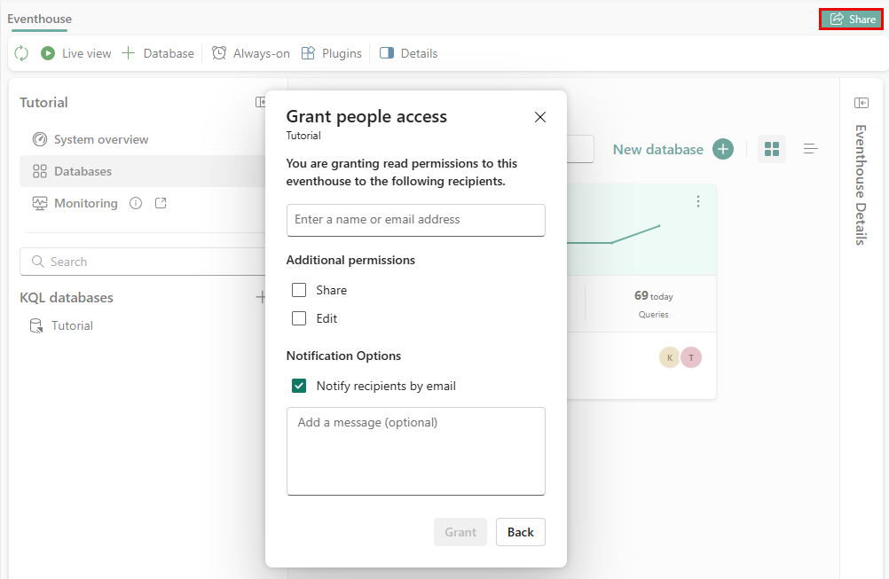Toggle the Details pane in the toolbar
Viewport: 889px width, 579px height.
(x=409, y=53)
